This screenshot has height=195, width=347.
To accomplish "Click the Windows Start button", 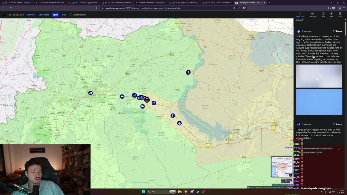I will click(x=143, y=192).
